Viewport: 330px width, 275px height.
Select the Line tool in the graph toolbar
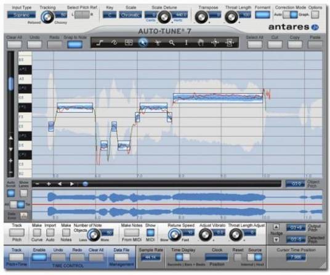pos(100,43)
